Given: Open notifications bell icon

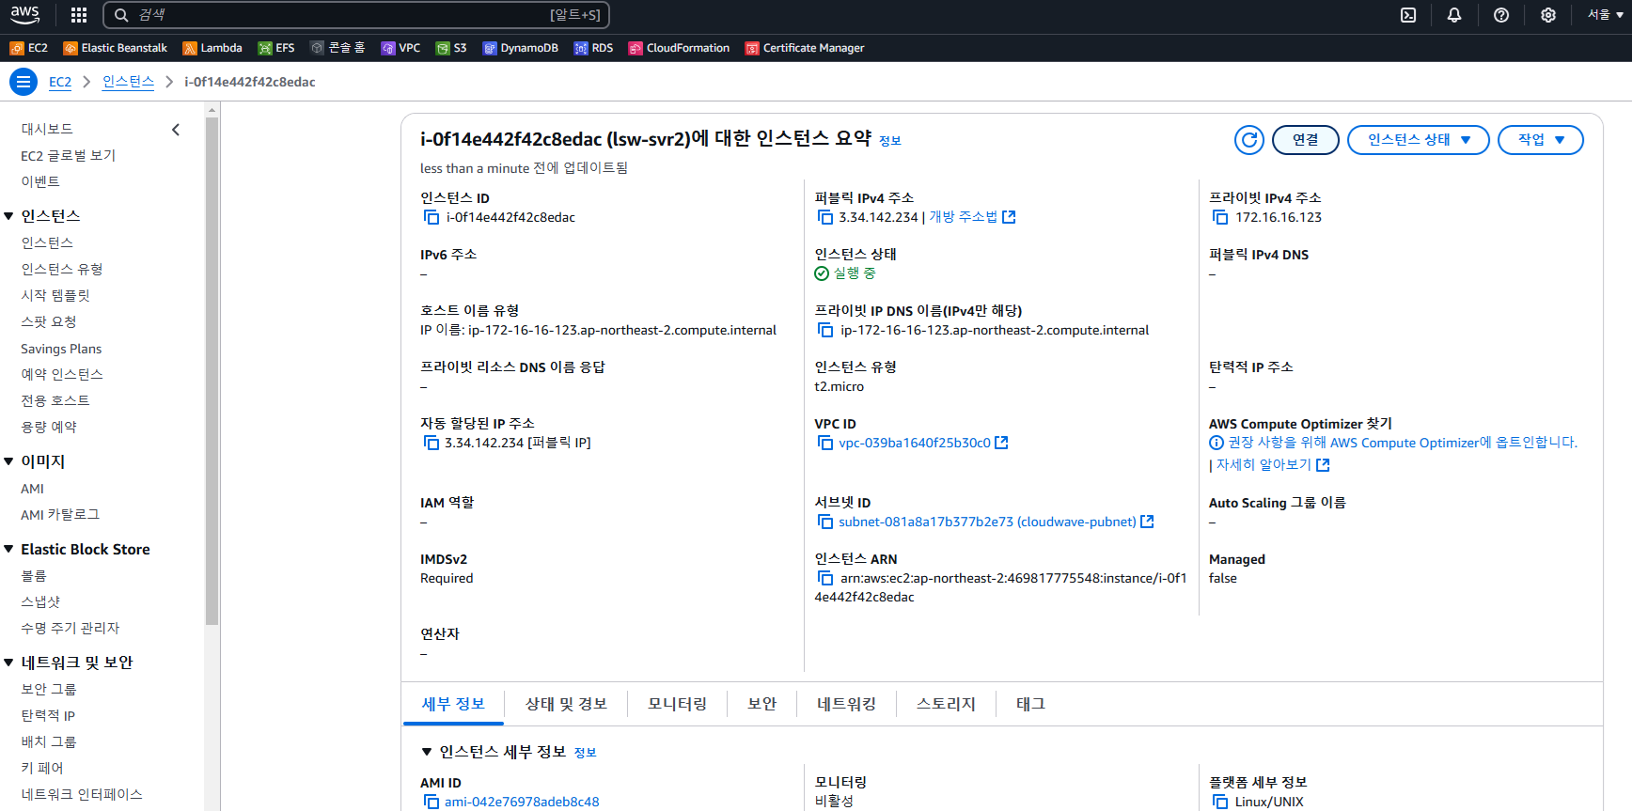Looking at the screenshot, I should 1454,15.
